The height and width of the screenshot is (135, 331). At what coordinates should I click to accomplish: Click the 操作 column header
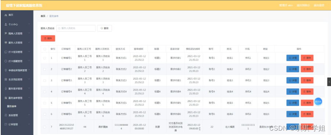[299, 49]
